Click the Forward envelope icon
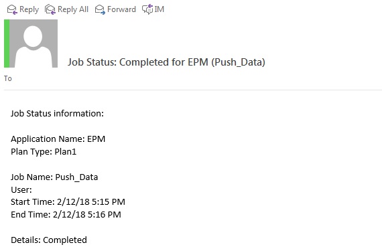 coord(100,10)
